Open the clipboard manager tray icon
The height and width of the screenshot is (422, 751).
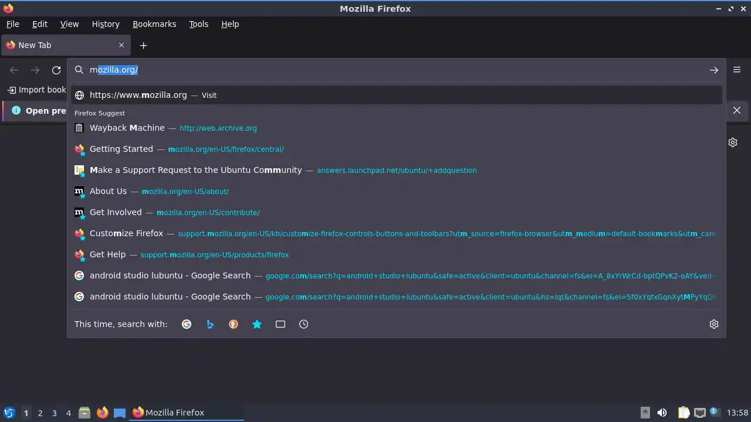click(x=684, y=413)
